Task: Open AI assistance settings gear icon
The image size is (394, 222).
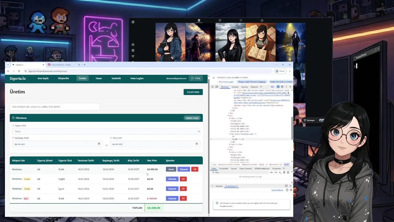Action: click(291, 190)
